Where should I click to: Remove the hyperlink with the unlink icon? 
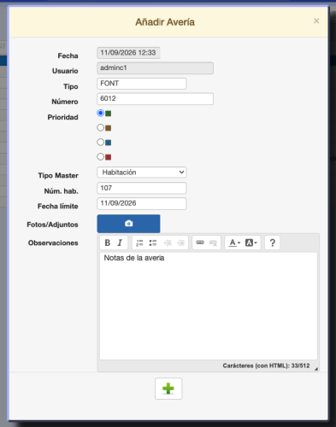coord(213,243)
